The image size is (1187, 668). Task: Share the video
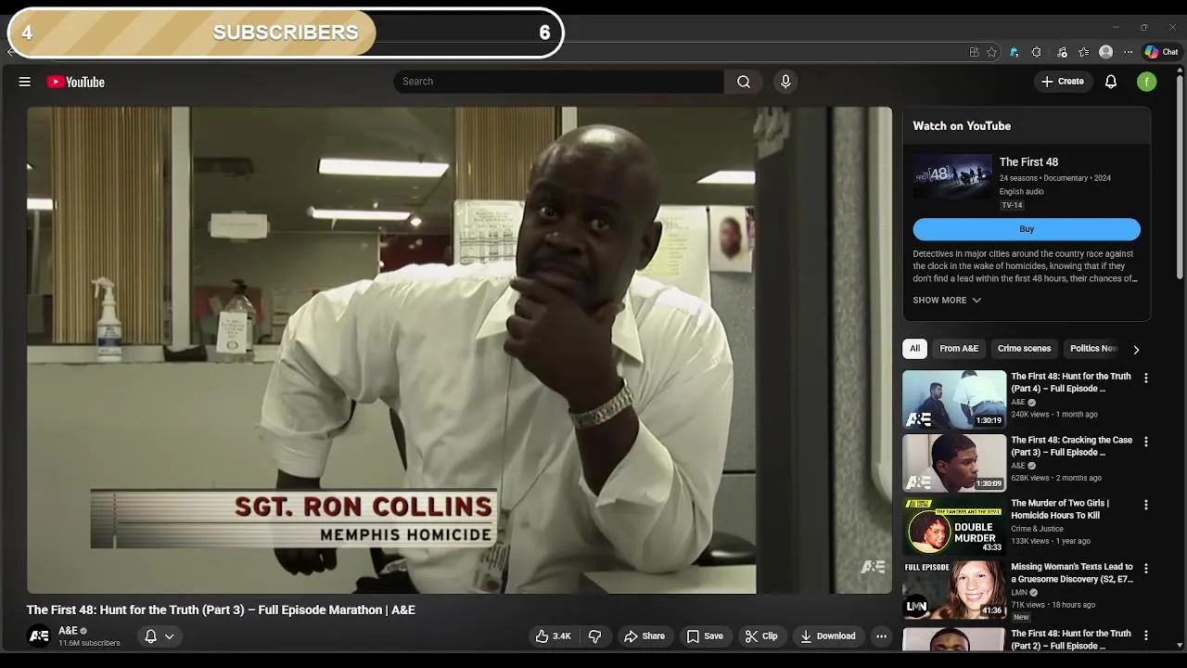pyautogui.click(x=644, y=636)
